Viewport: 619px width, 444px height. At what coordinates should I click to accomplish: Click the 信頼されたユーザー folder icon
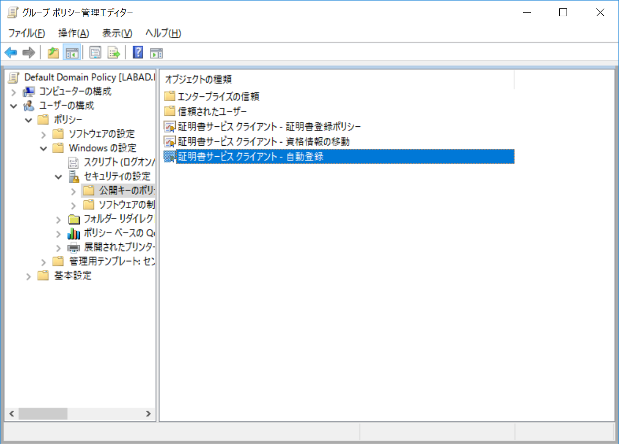click(169, 111)
